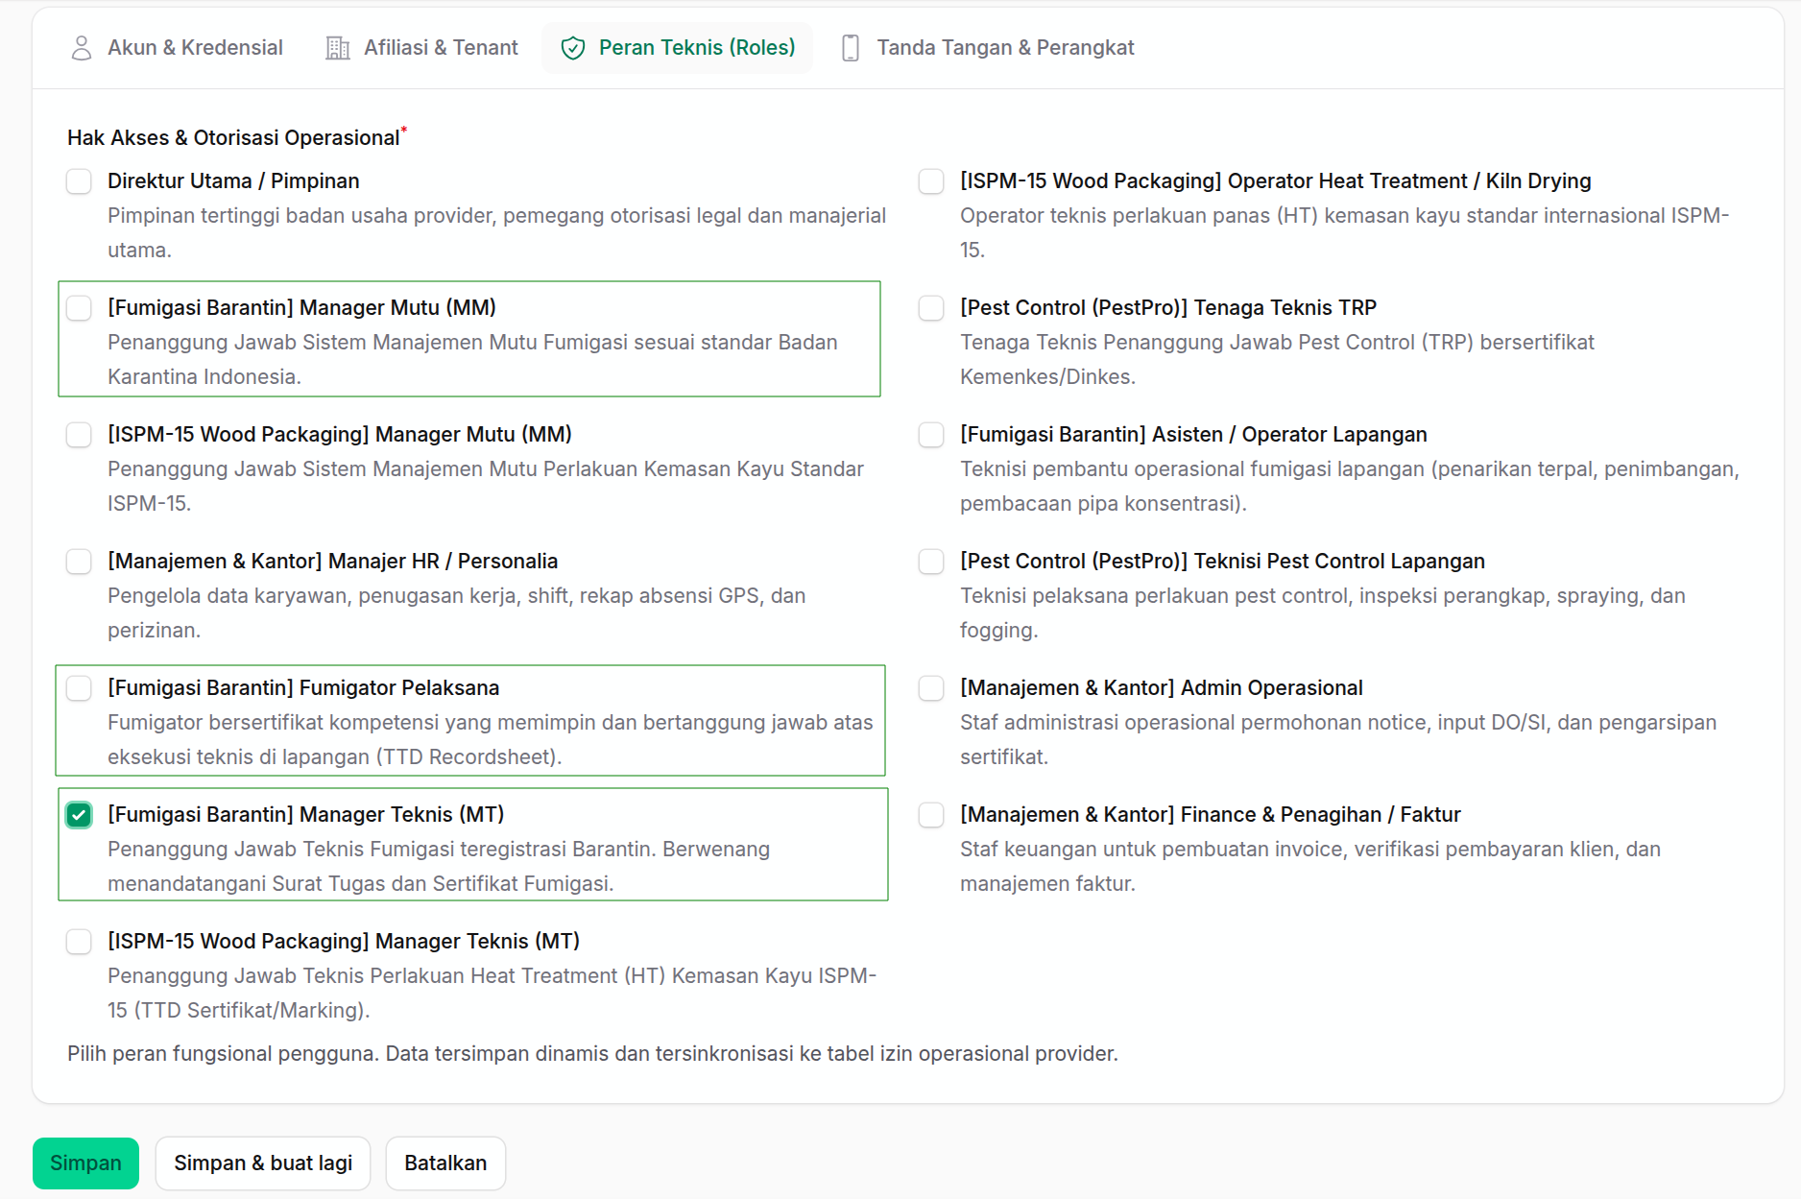Uncheck Fumigasi Barantin Manager Teknis (MT)

pos(79,815)
